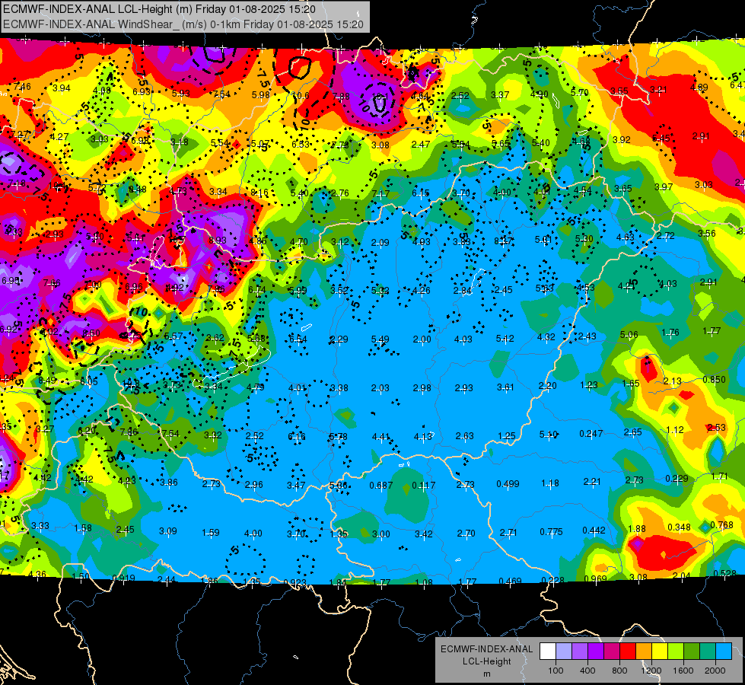This screenshot has width=745, height=685.
Task: Select the light blue rightmost legend swatch
Action: click(724, 652)
